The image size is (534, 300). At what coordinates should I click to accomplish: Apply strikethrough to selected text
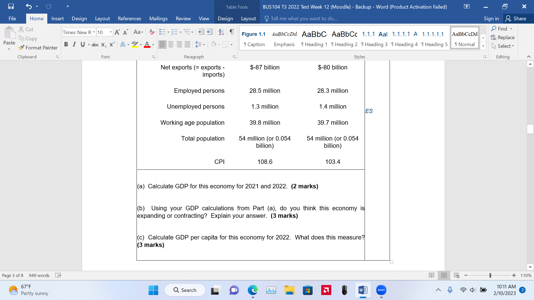(x=95, y=44)
